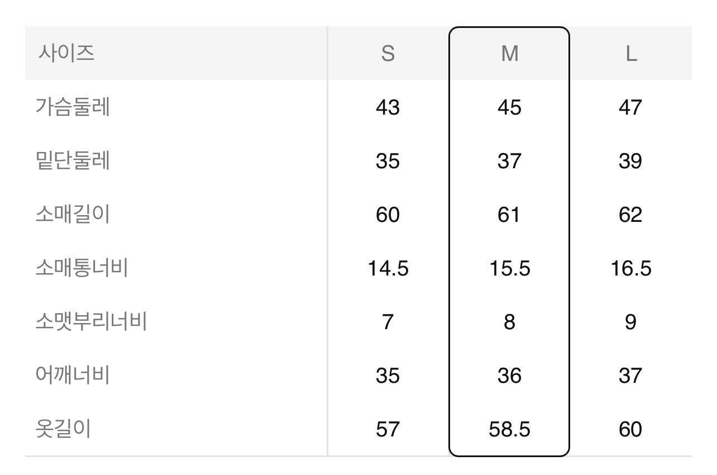Click the 14.5 sleeve width value

coord(388,268)
